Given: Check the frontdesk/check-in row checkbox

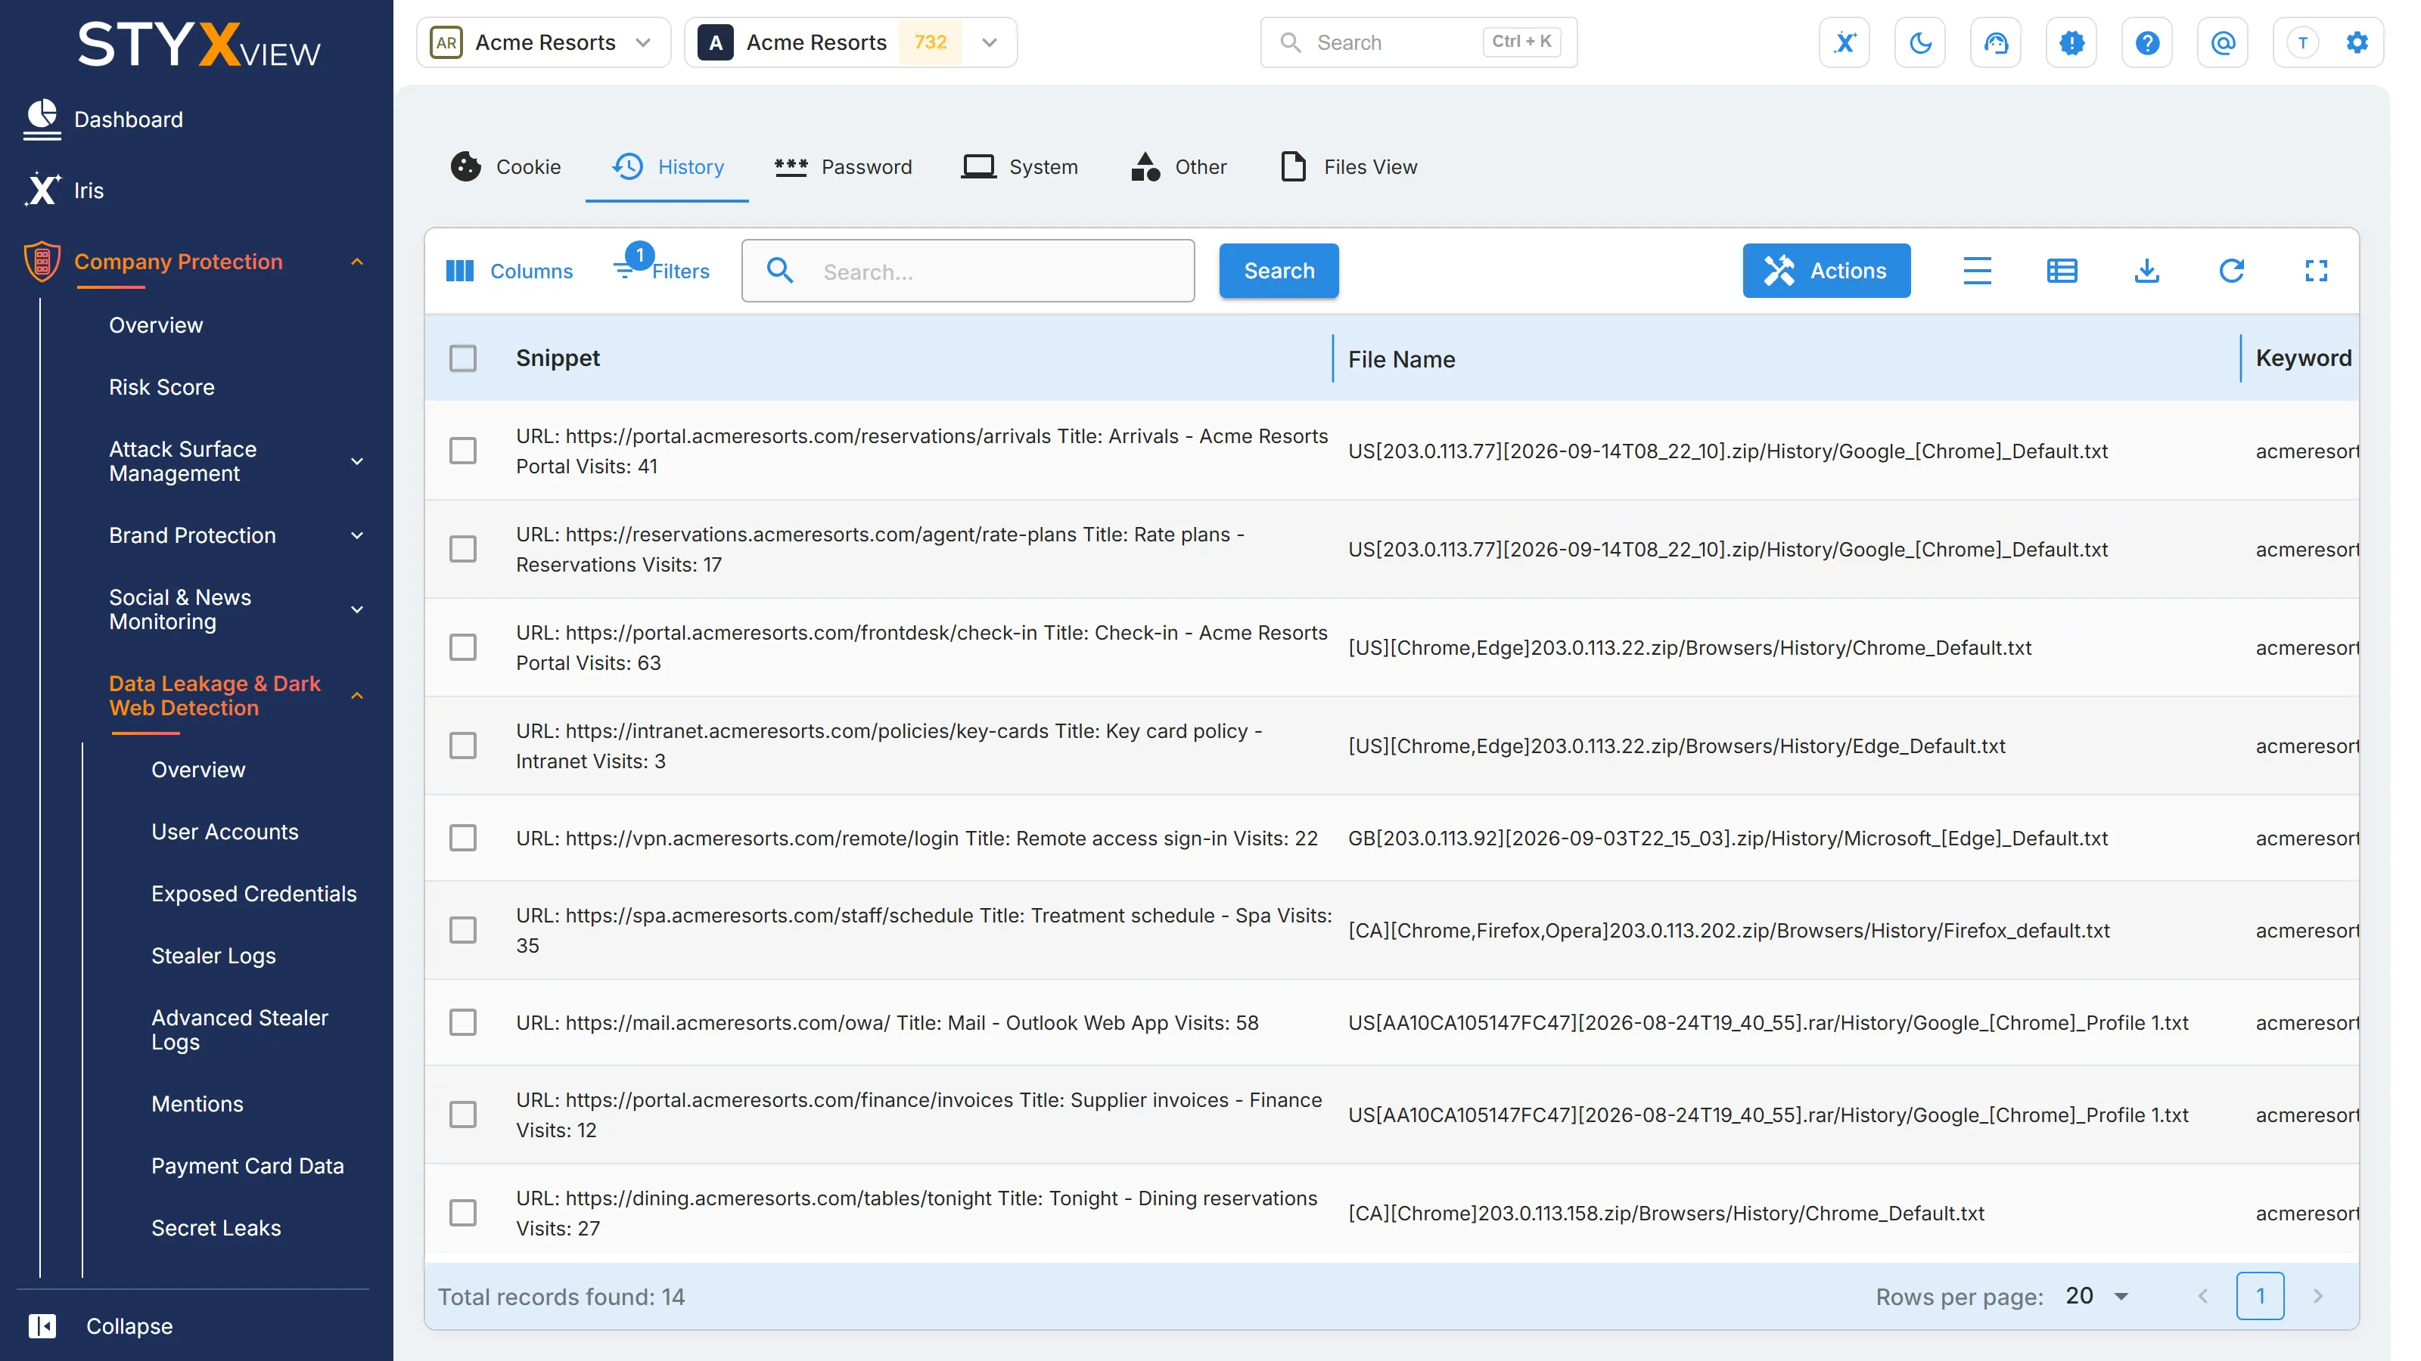Looking at the screenshot, I should tap(462, 647).
